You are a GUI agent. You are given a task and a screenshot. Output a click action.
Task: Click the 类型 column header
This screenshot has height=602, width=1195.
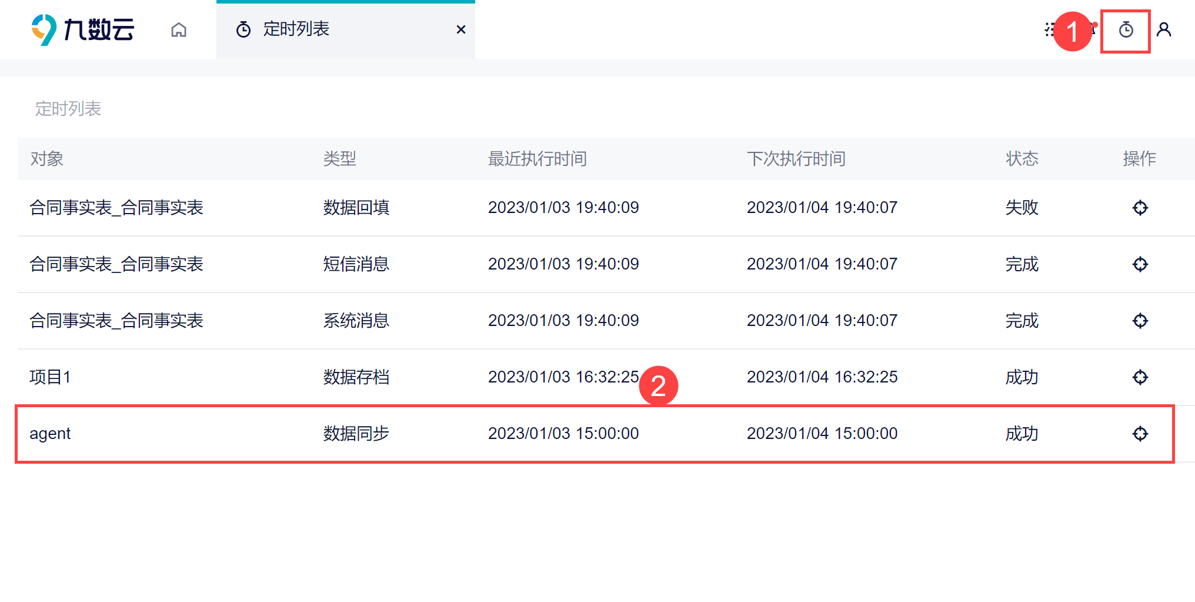[340, 159]
